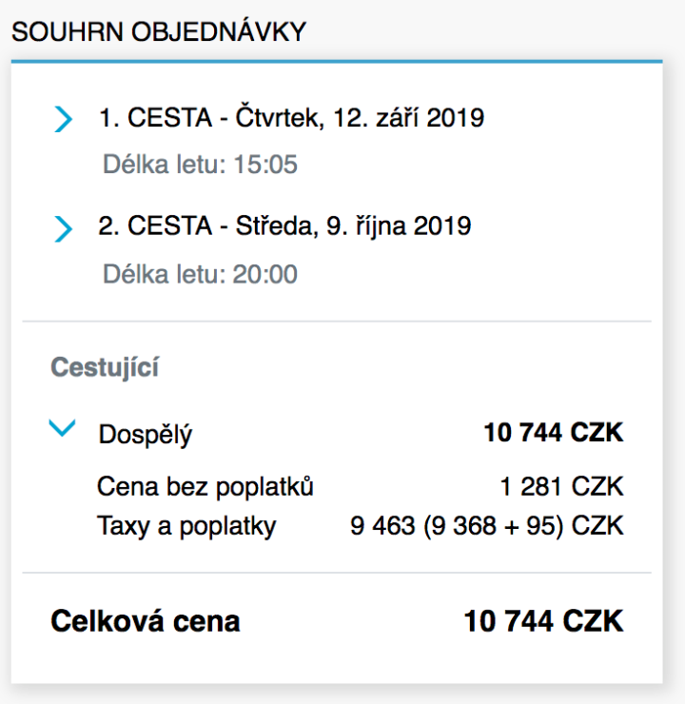
Task: Select the Cena bez poplatků label
Action: [205, 487]
